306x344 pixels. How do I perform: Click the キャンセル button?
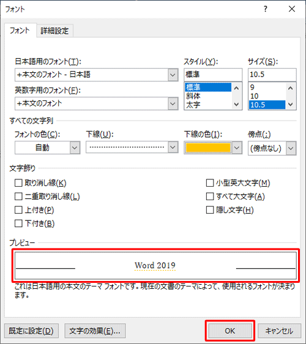[x=279, y=331]
